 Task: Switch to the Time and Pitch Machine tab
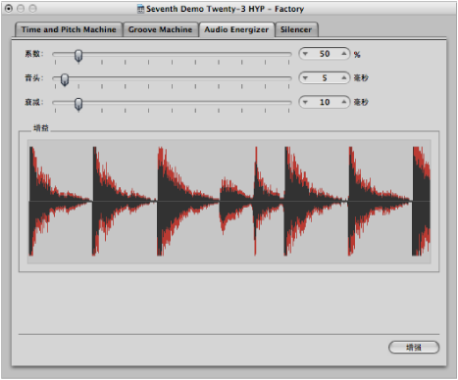69,29
